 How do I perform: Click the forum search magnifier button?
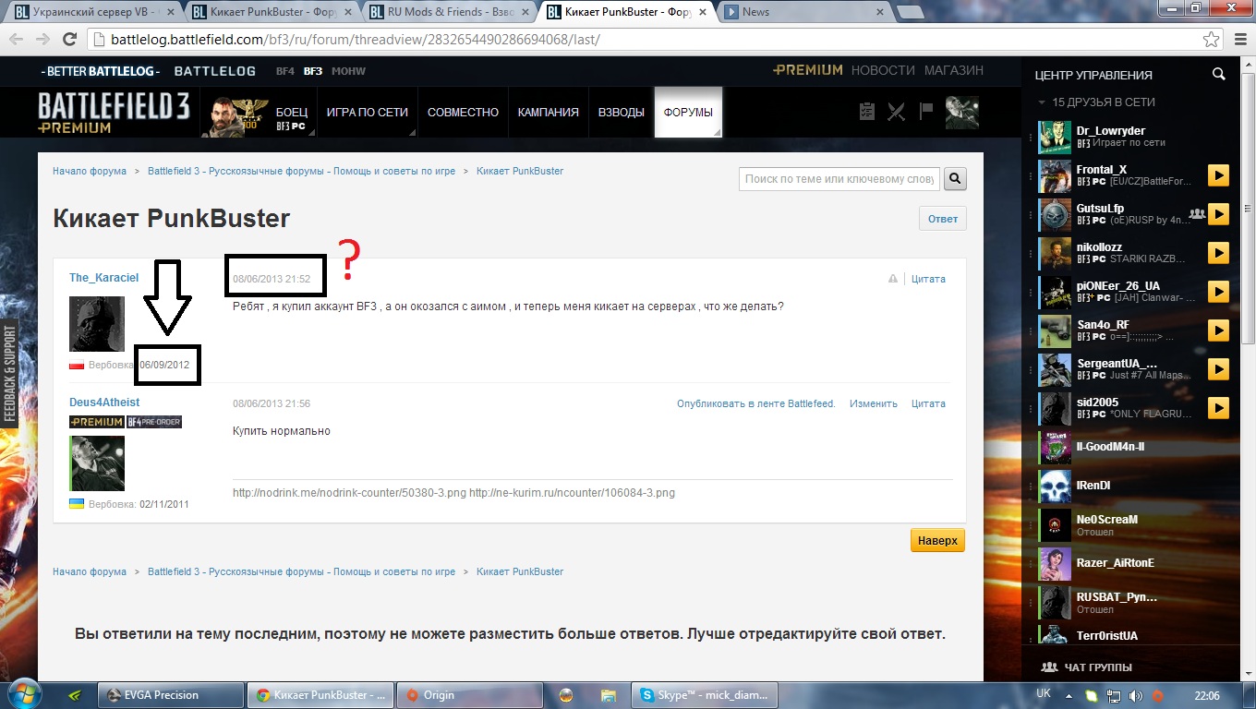[x=955, y=178]
